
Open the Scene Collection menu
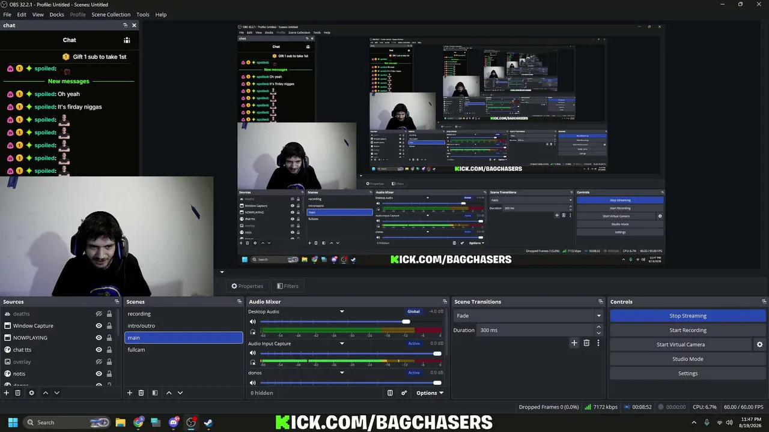tap(111, 14)
